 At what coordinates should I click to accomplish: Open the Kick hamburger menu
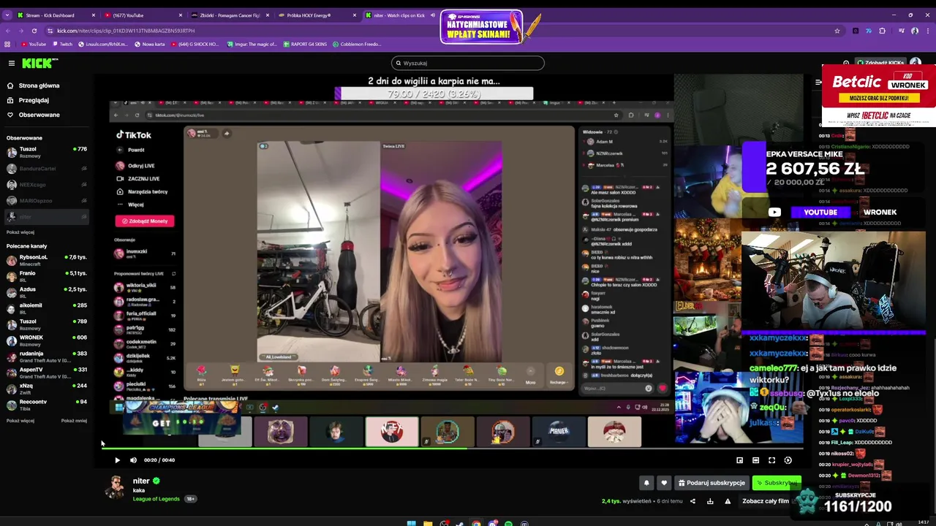tap(11, 64)
